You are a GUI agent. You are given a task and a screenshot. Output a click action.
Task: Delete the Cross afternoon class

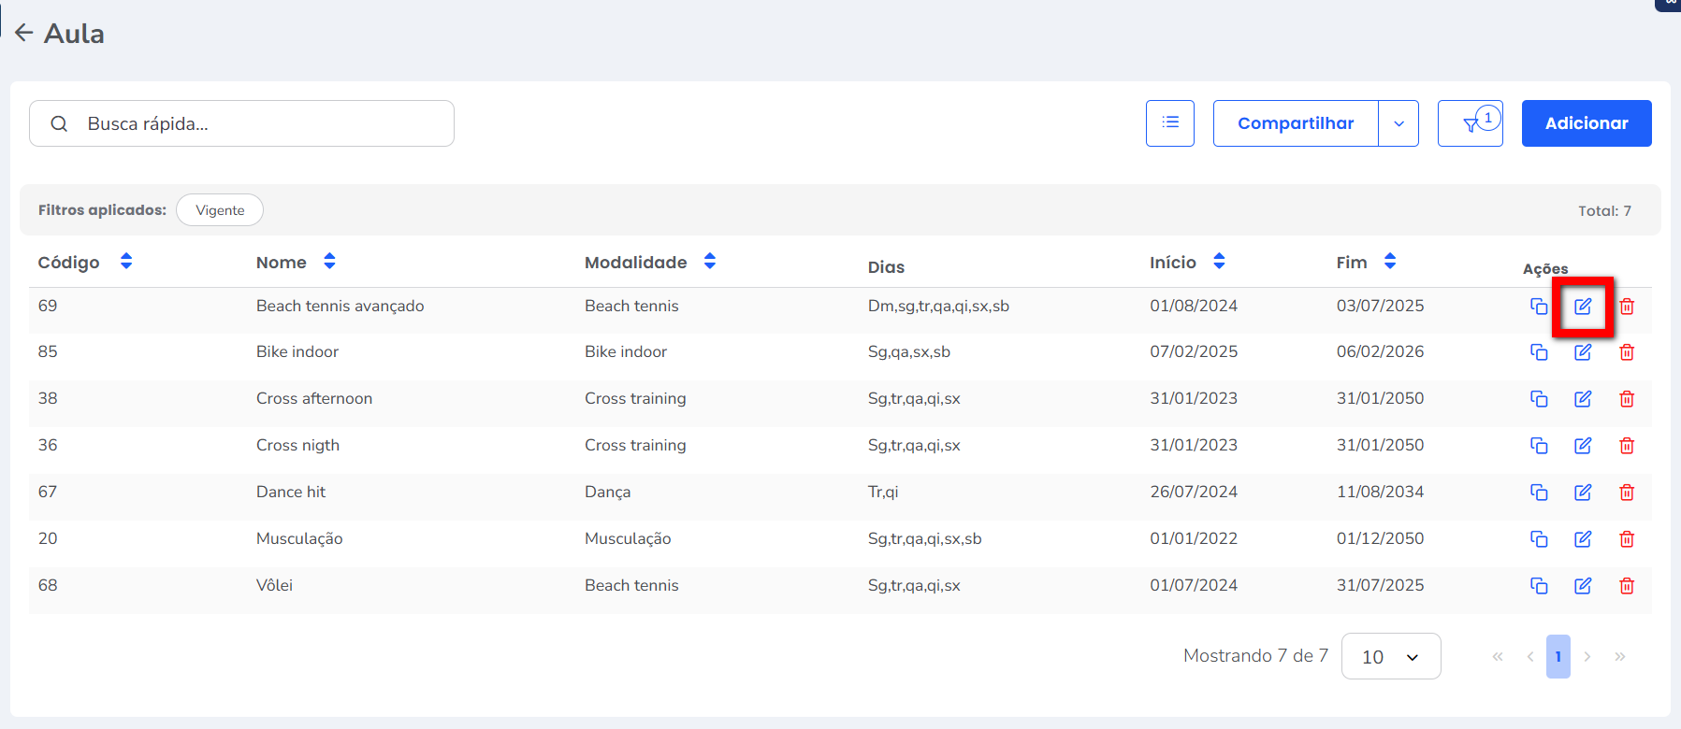[1627, 399]
